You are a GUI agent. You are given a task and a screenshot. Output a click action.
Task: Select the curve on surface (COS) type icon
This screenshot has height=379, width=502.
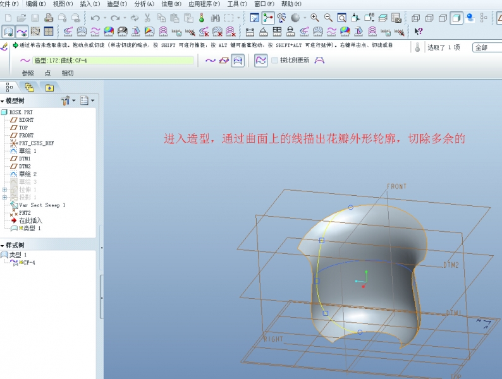(238, 60)
